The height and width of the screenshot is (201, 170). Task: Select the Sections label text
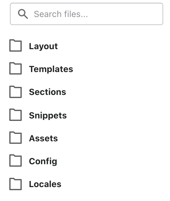click(47, 92)
